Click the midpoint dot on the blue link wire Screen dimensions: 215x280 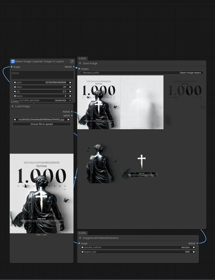pos(75,178)
